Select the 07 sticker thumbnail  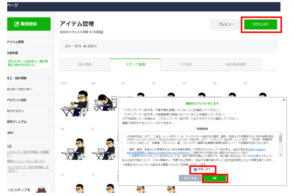point(104,149)
